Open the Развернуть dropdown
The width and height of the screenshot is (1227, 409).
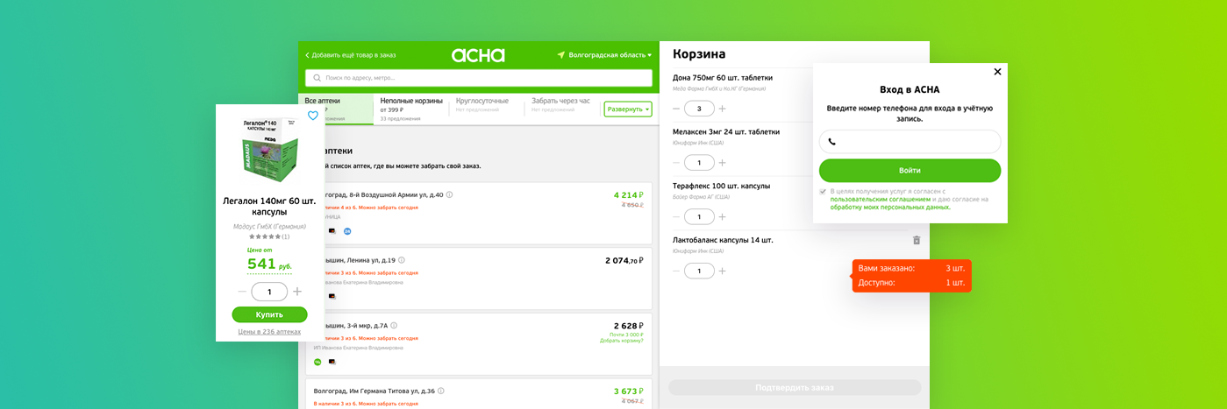(x=628, y=109)
